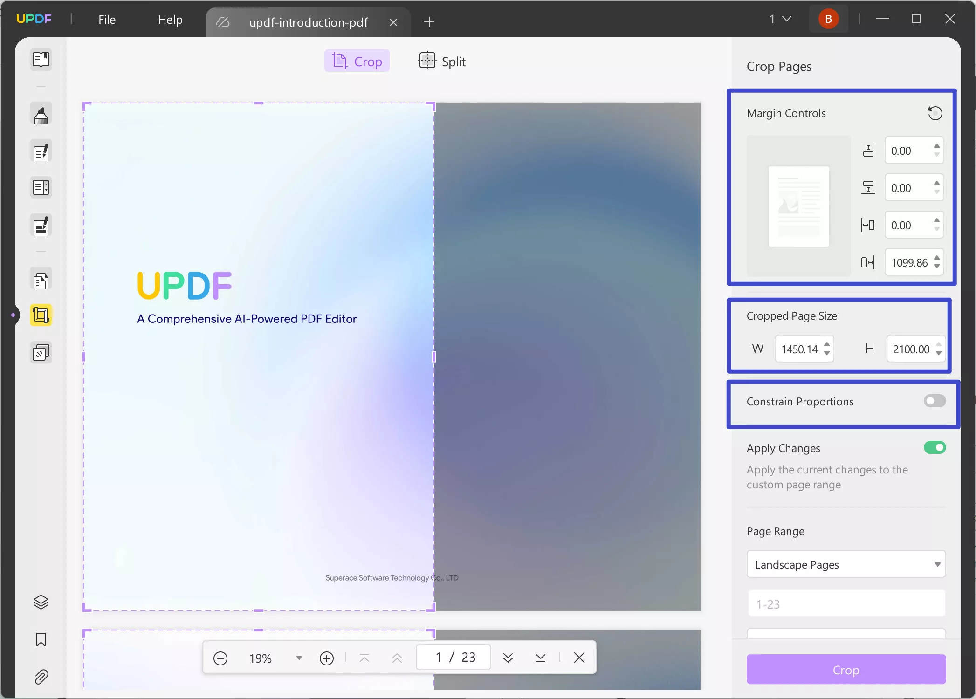Click the margin preview page thumbnail
This screenshot has width=976, height=699.
tap(798, 206)
